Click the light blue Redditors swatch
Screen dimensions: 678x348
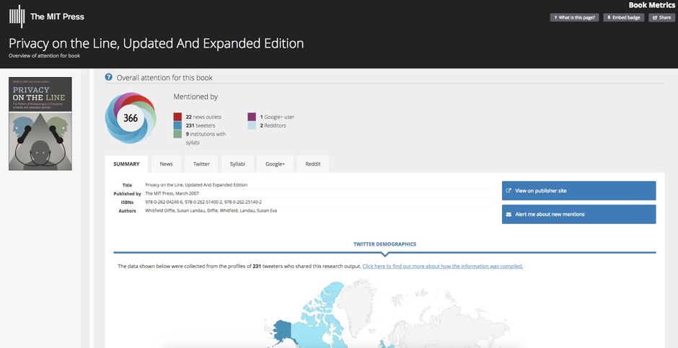tap(252, 125)
